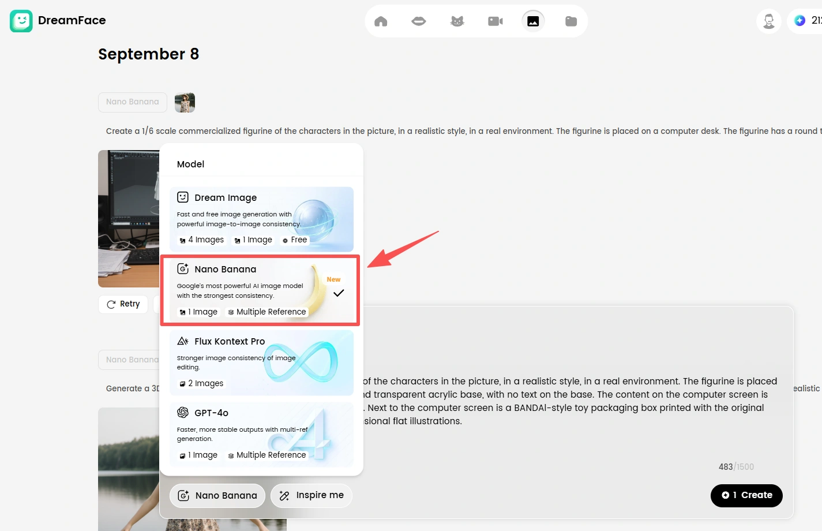Open the Home icon in top navigation
822x531 pixels.
click(381, 21)
